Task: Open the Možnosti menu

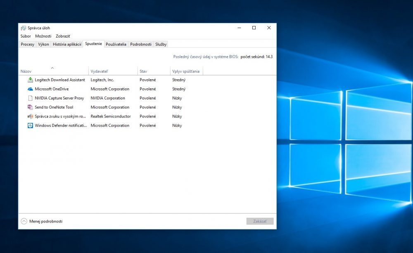Action: pyautogui.click(x=43, y=36)
